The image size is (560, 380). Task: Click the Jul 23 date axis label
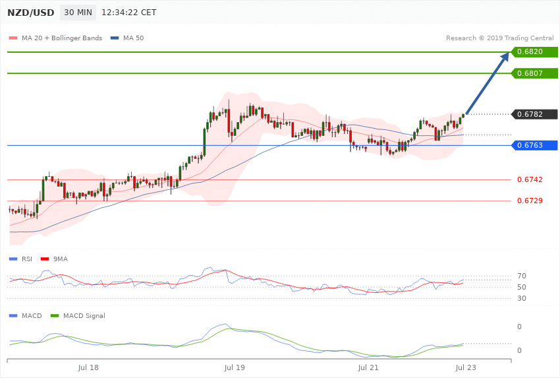pos(466,367)
